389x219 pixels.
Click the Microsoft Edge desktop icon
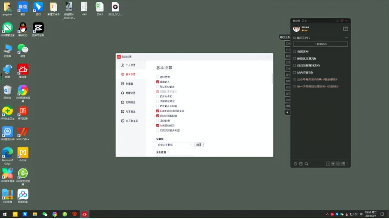click(x=7, y=153)
